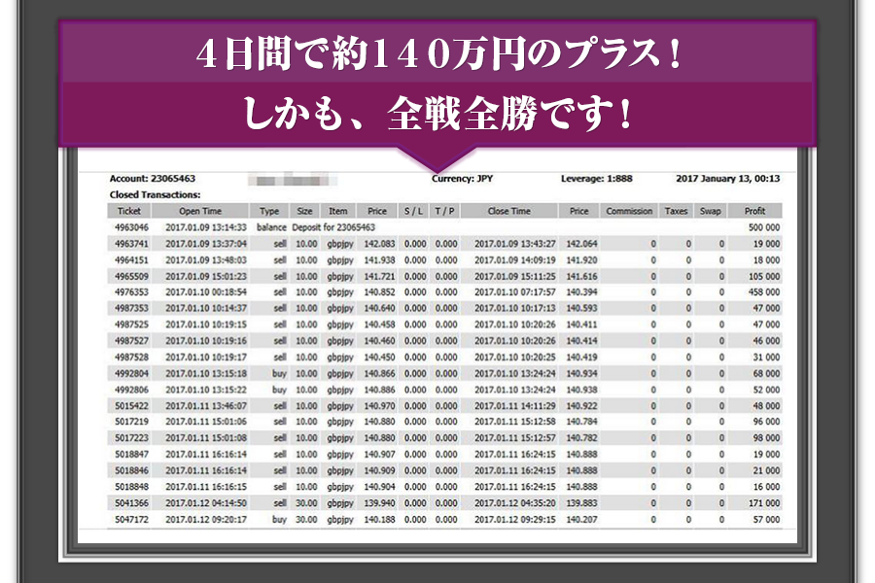Select the Item column header
Screen dimensions: 875x583
click(338, 211)
